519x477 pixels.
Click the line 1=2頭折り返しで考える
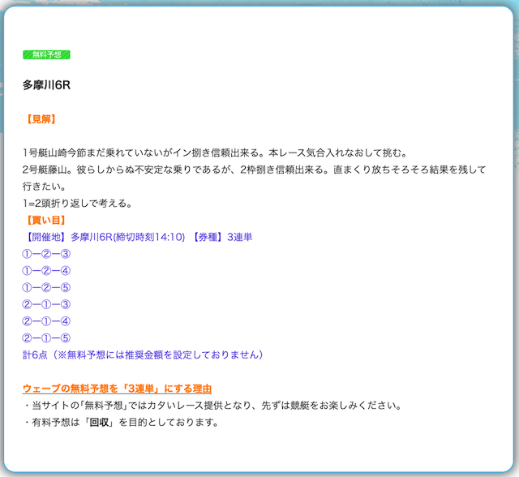pos(78,204)
